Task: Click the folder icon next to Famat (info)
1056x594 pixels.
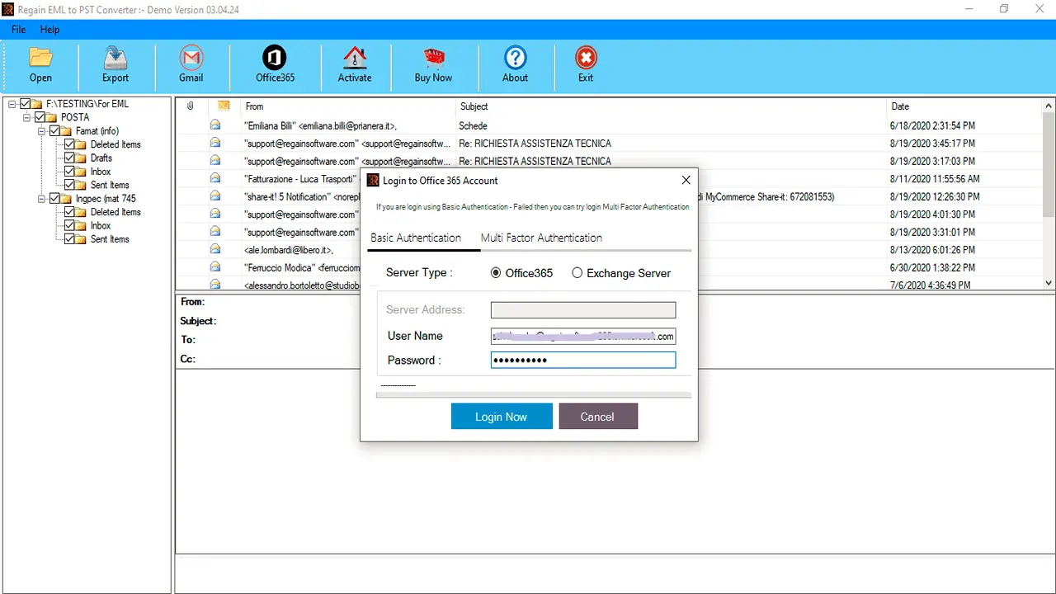Action: point(66,131)
